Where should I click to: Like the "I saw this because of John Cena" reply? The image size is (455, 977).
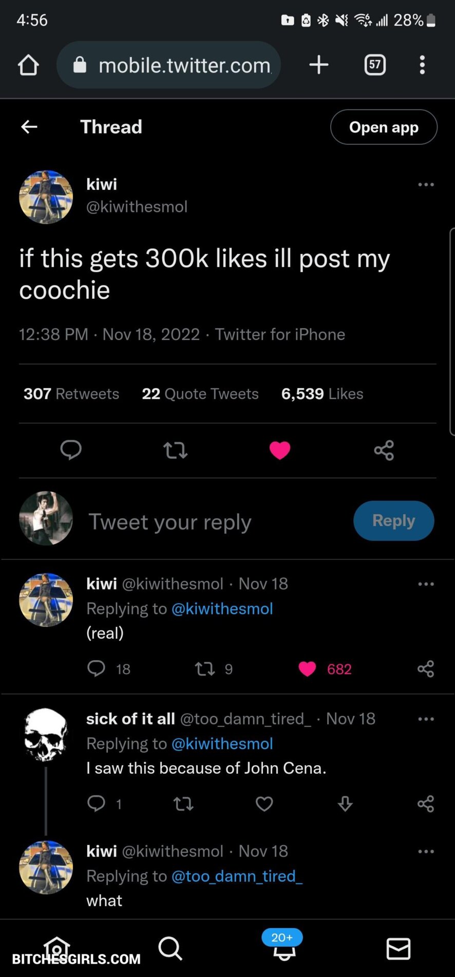pyautogui.click(x=264, y=804)
